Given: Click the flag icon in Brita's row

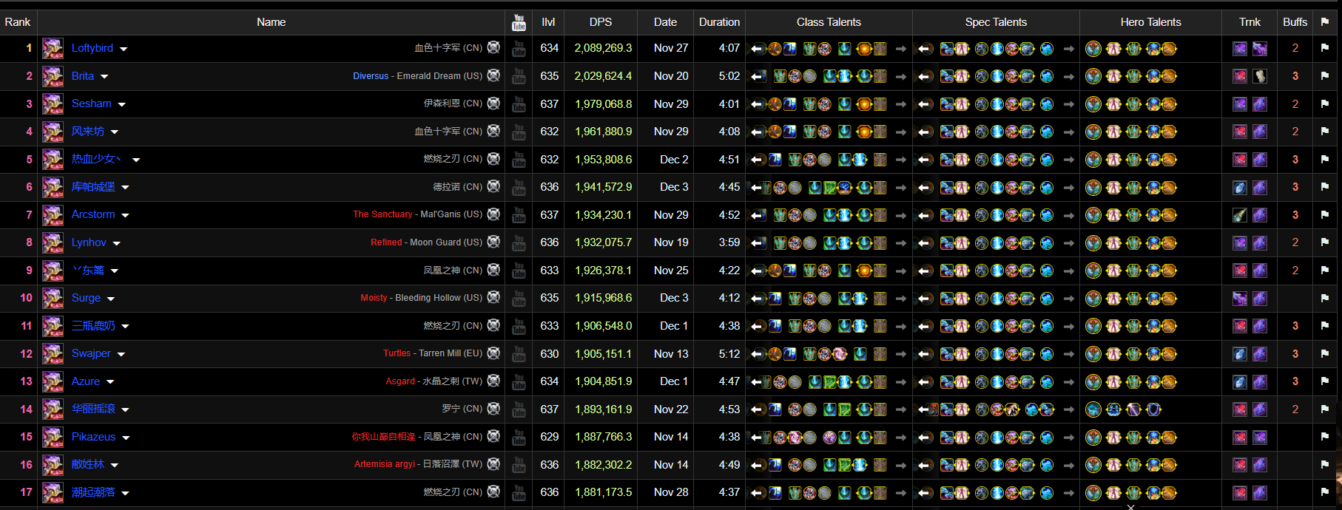Looking at the screenshot, I should coord(1324,76).
